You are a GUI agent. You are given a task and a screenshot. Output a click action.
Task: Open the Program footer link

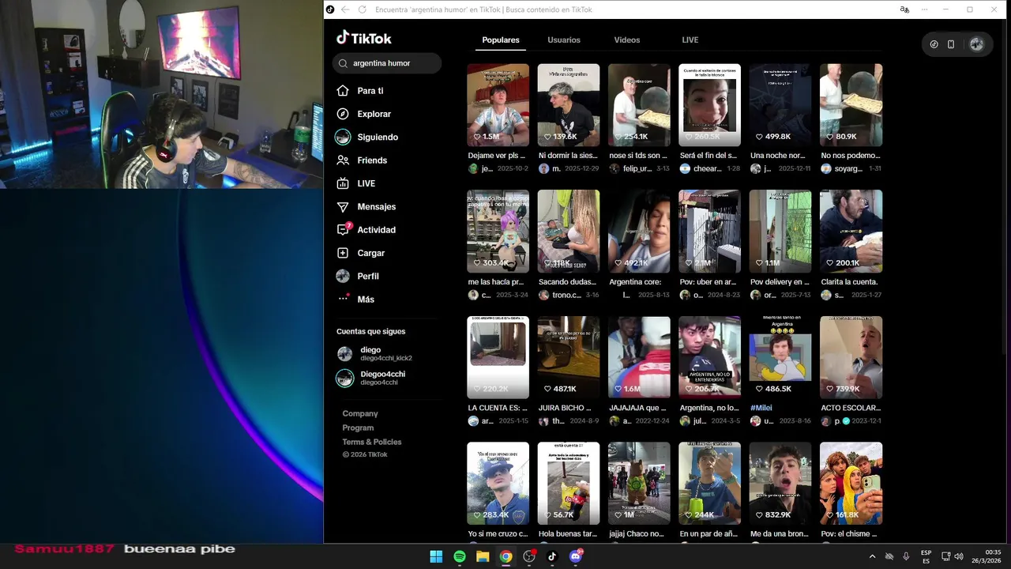pos(358,428)
